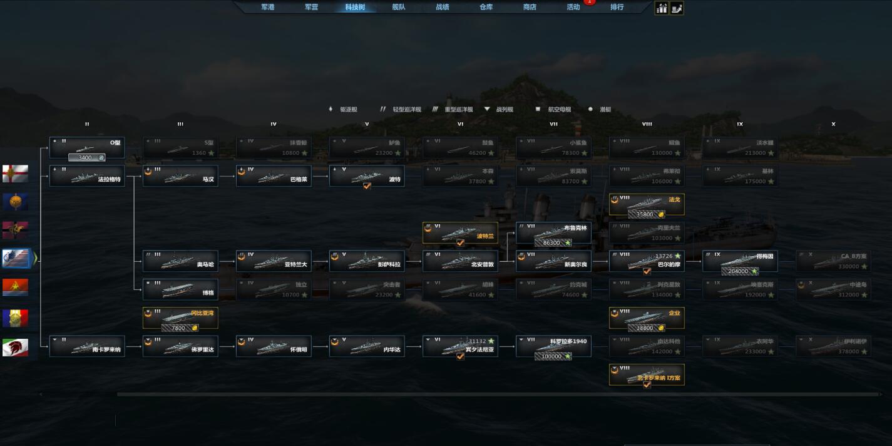Switch to the 科技树 tab
This screenshot has height=446, width=892.
355,7
